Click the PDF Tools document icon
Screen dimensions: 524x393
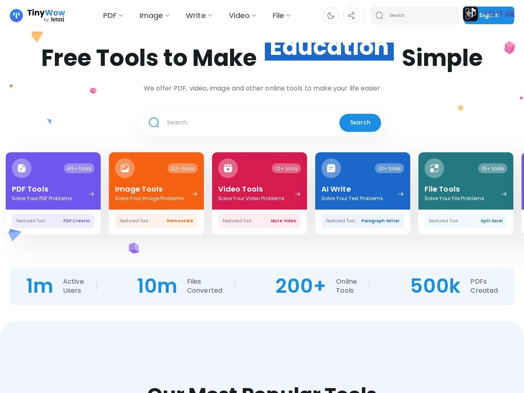pyautogui.click(x=22, y=168)
